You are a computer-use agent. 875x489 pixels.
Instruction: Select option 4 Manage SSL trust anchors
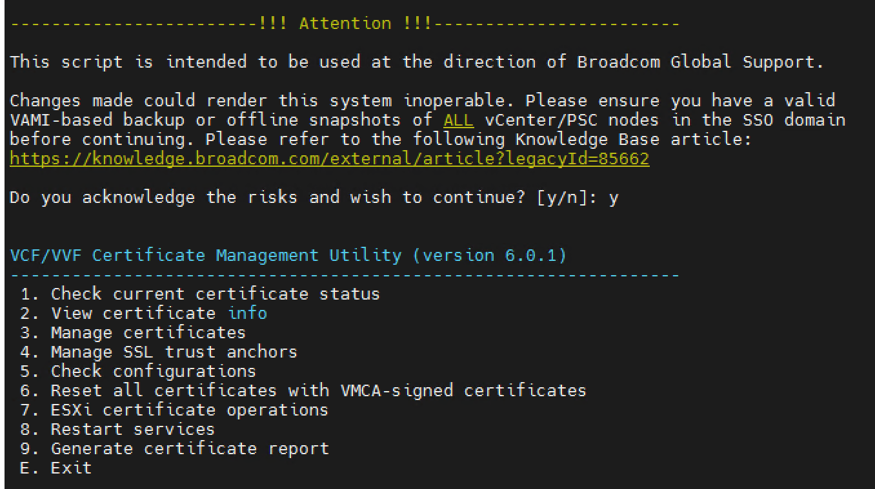pos(159,352)
